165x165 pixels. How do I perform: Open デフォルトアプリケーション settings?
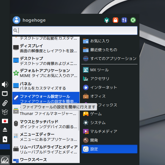pos(46,73)
